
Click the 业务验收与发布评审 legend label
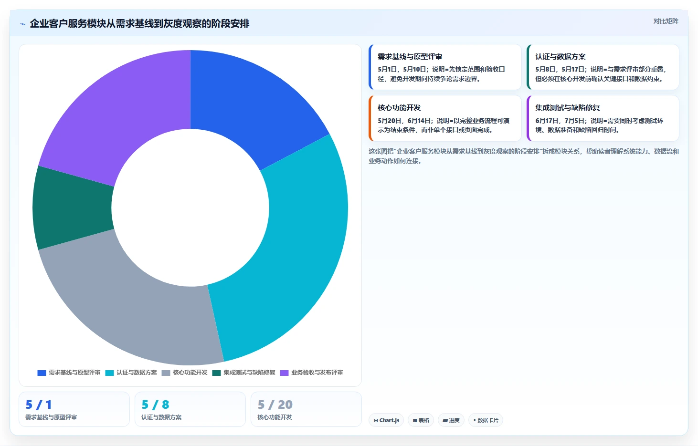(317, 373)
